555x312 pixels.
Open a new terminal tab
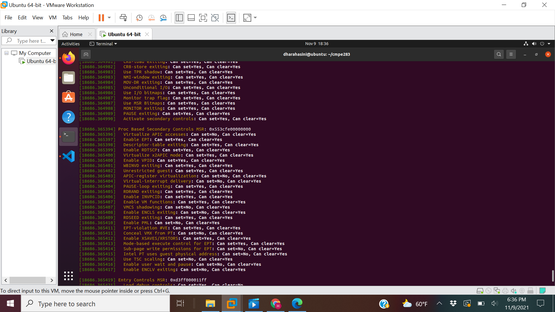(x=86, y=54)
